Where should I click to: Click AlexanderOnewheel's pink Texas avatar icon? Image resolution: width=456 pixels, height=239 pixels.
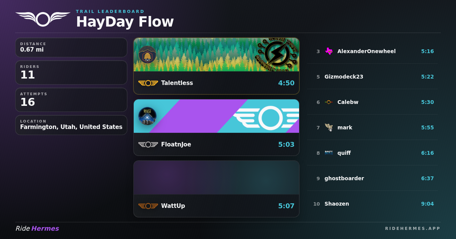click(x=329, y=51)
